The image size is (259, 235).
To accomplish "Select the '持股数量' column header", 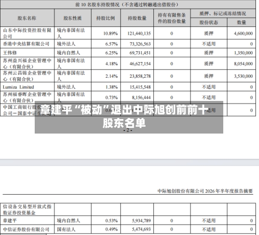I will (137, 18).
